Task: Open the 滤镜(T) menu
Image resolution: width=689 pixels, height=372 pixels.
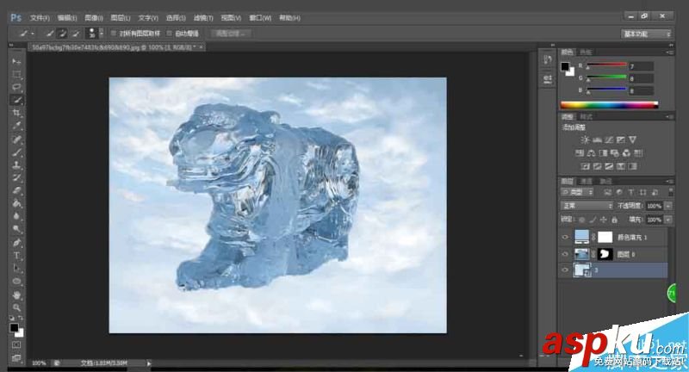Action: coord(203,18)
